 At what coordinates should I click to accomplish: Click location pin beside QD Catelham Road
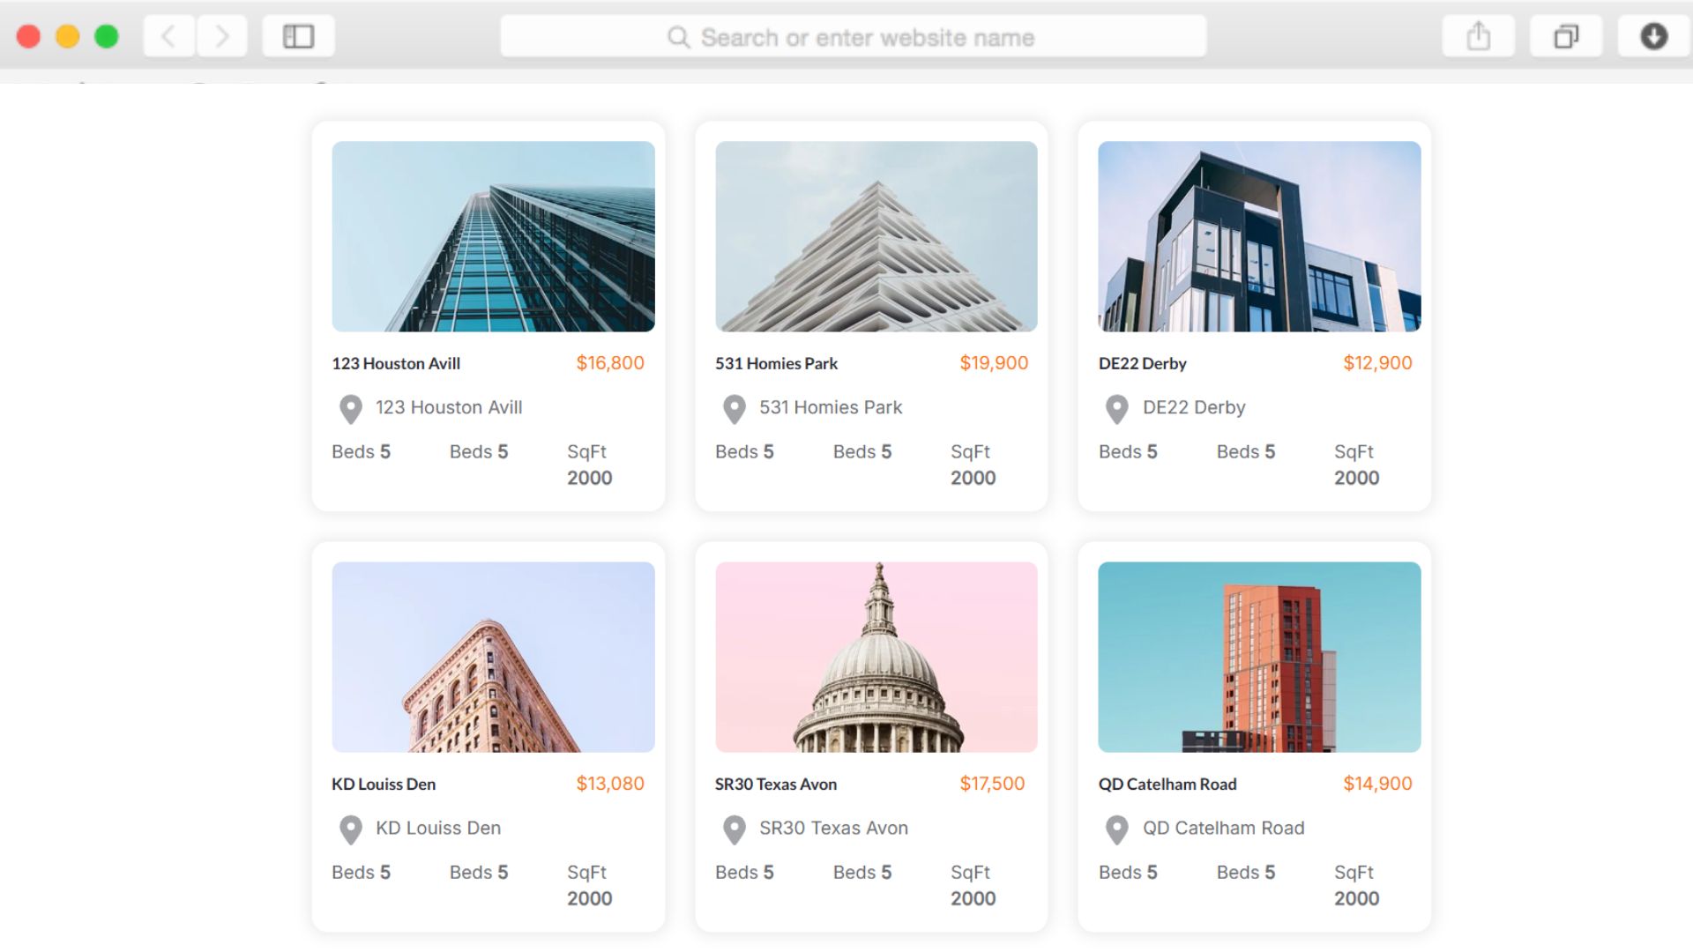[x=1116, y=829]
